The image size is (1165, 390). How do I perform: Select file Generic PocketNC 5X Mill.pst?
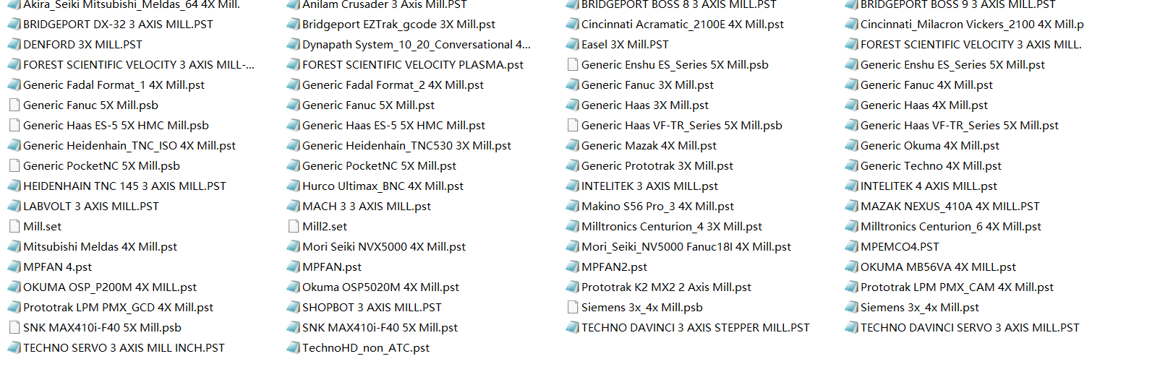point(379,165)
